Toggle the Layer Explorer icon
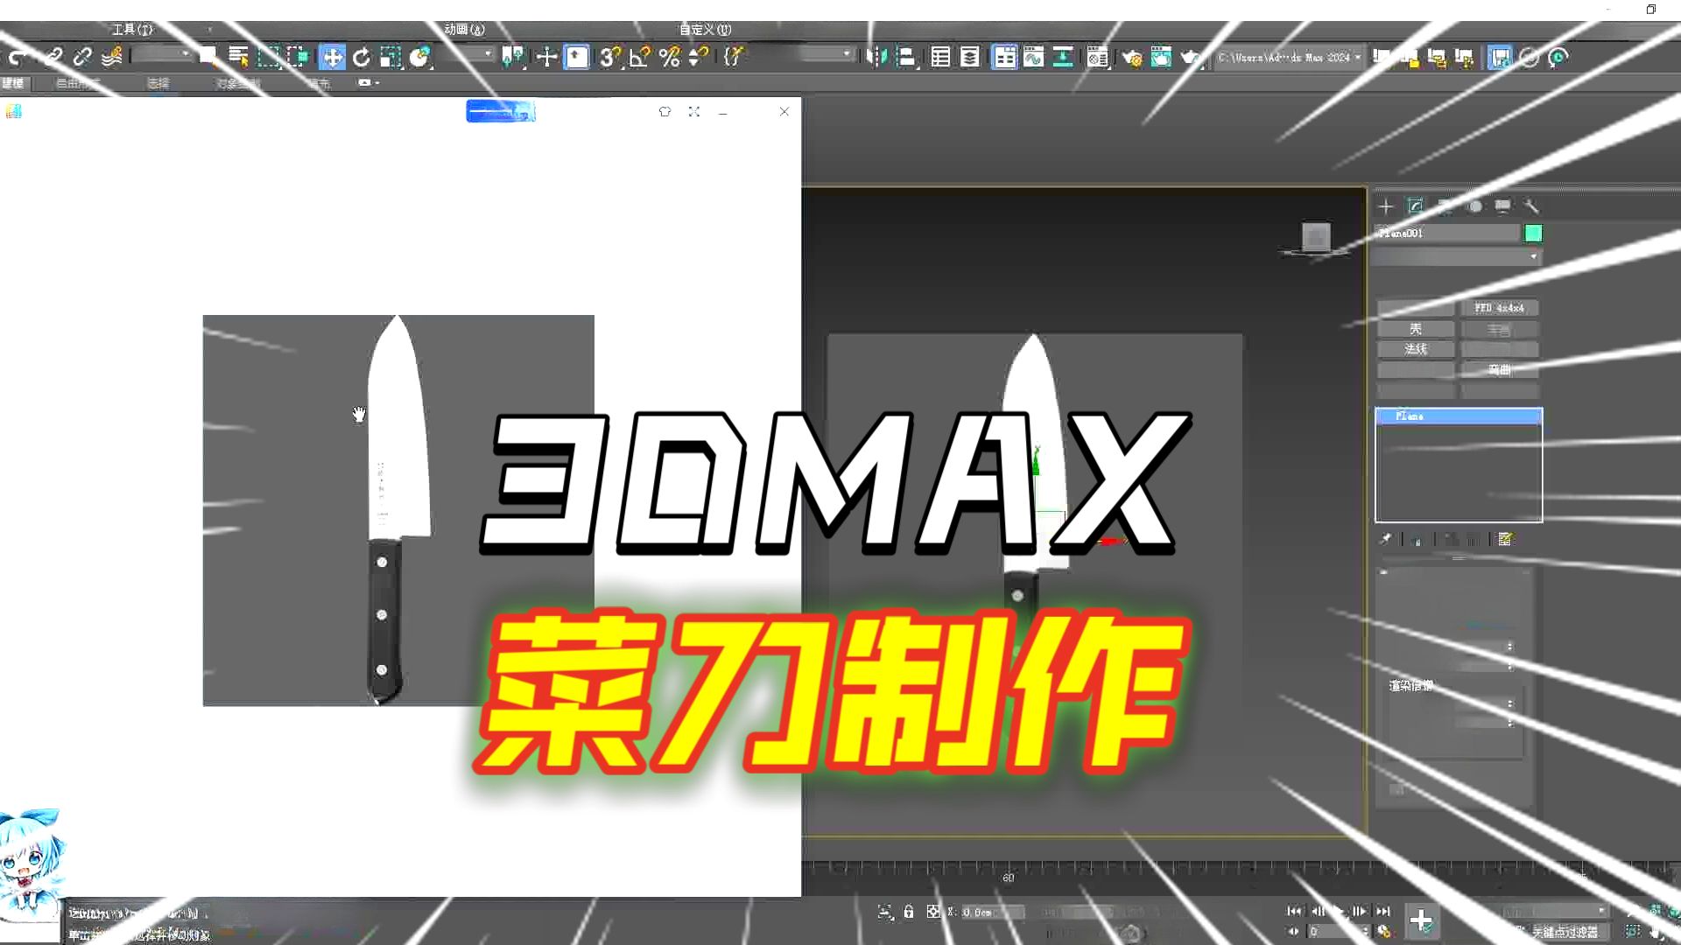 [970, 58]
